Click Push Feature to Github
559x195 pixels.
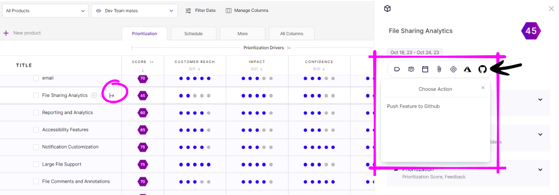click(x=413, y=106)
